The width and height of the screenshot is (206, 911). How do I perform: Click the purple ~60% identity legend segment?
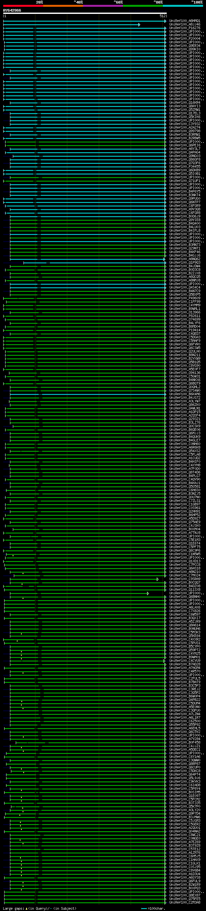[103, 6]
